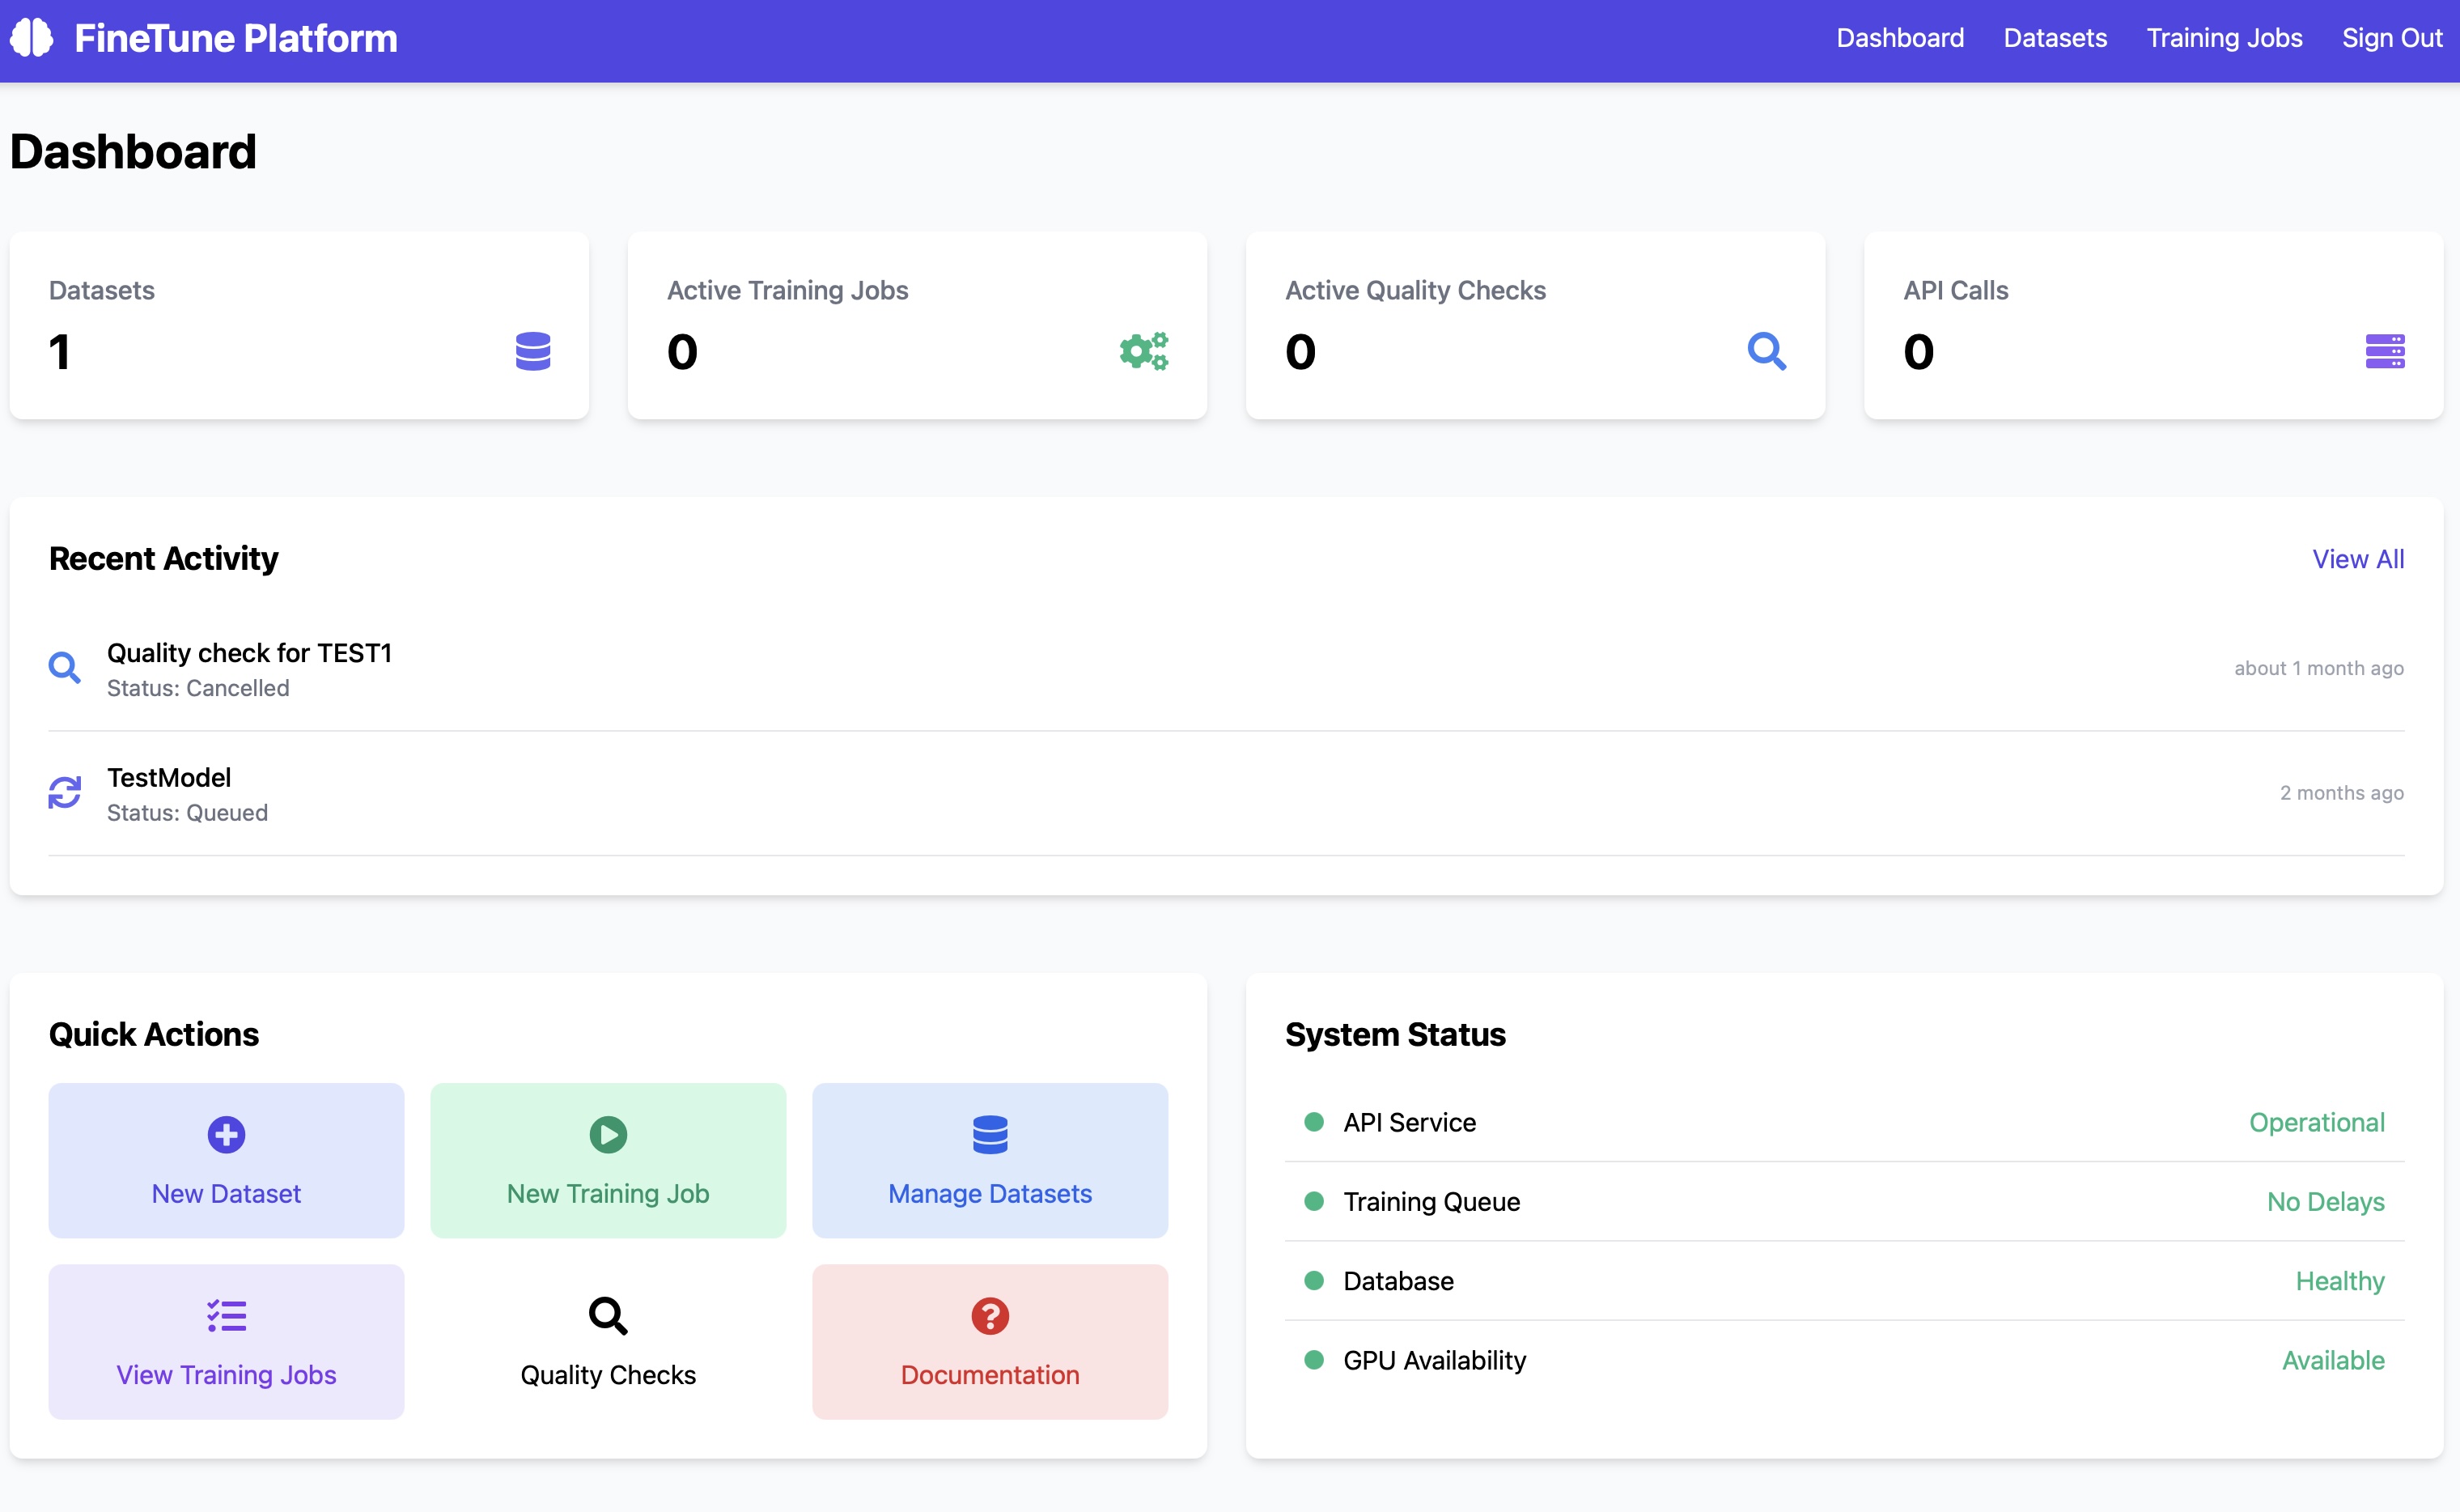Viewport: 2460px width, 1512px height.
Task: Open the Quality Checks quick action
Action: pyautogui.click(x=608, y=1341)
